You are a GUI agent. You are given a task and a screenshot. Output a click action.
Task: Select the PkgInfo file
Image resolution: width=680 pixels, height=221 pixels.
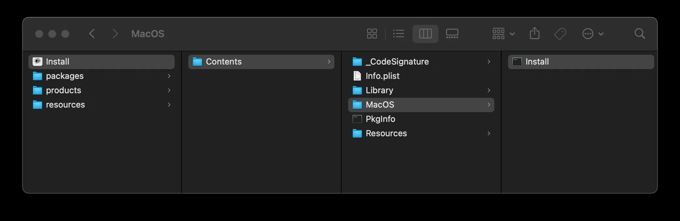(x=380, y=119)
